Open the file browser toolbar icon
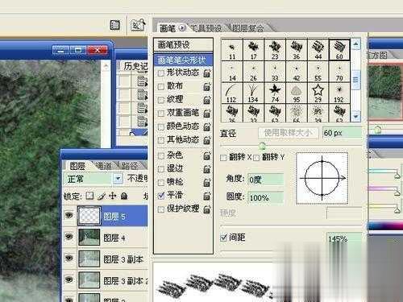The height and width of the screenshot is (302, 403). tap(138, 26)
